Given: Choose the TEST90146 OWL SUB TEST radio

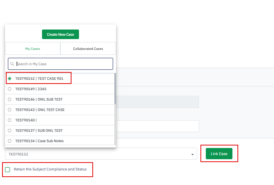Looking at the screenshot, I should pyautogui.click(x=10, y=99).
